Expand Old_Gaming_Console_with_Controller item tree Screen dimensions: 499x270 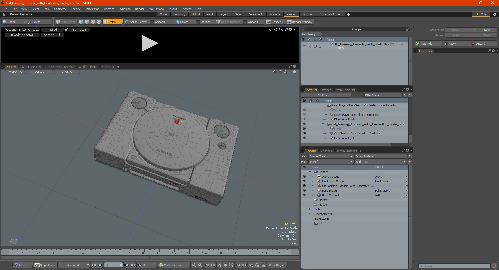[326, 133]
